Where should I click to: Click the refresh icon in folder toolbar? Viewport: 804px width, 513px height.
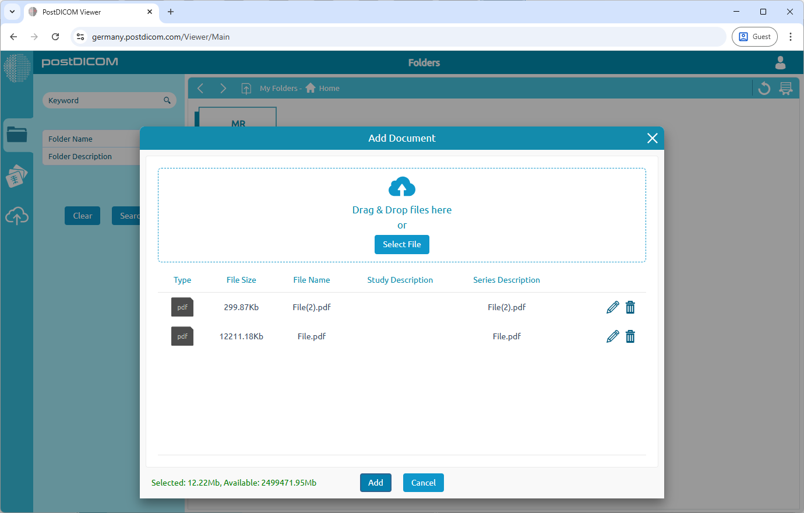764,89
